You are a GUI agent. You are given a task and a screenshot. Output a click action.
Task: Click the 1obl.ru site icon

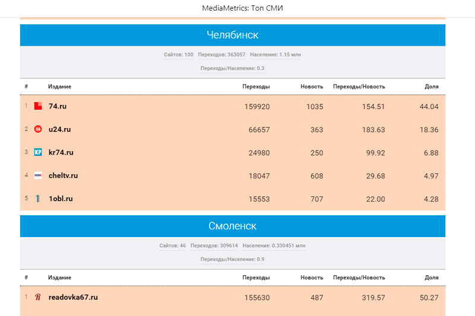(38, 199)
